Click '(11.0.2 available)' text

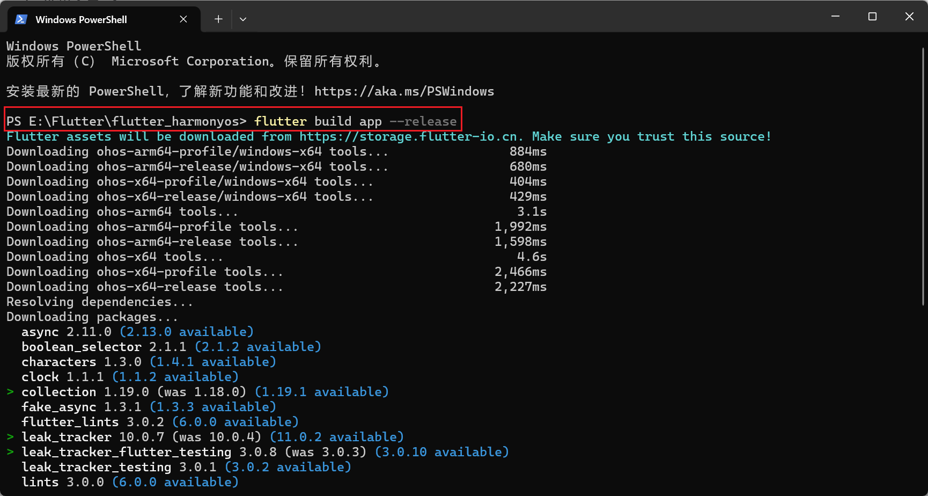(337, 437)
